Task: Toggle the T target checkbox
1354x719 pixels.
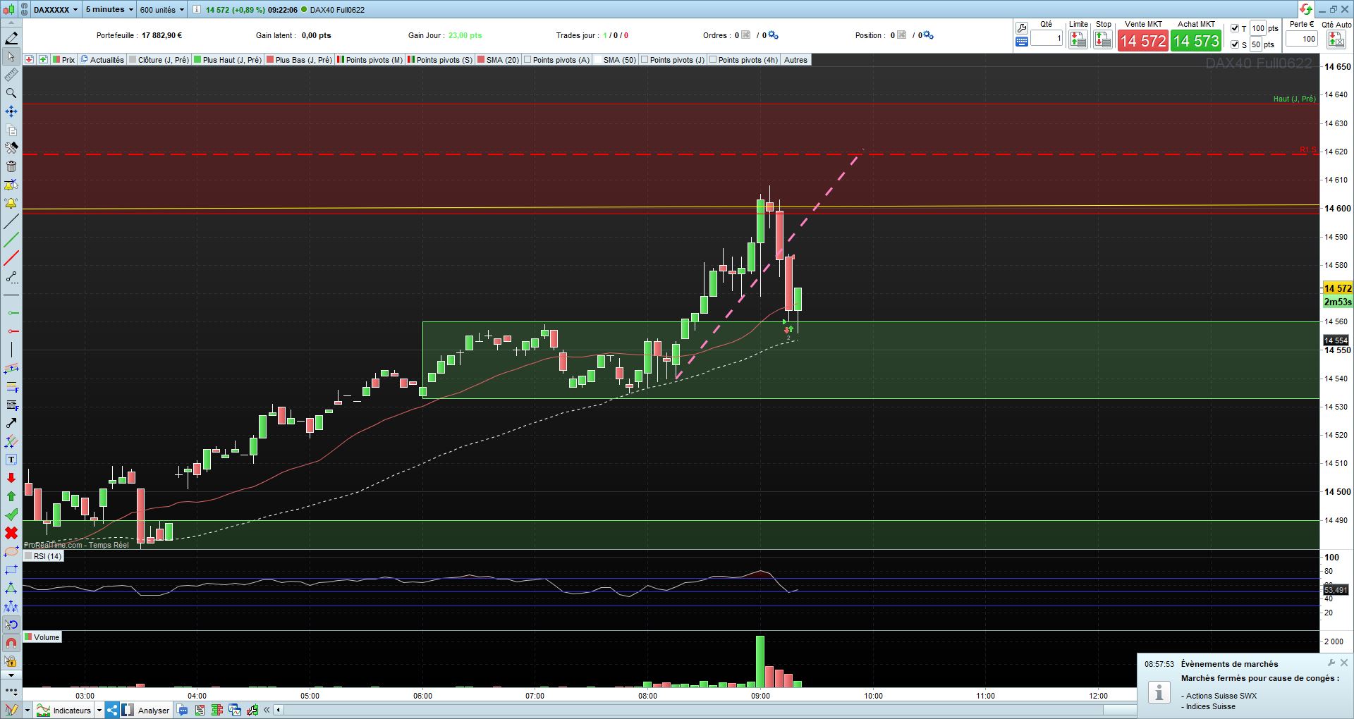Action: point(1234,28)
